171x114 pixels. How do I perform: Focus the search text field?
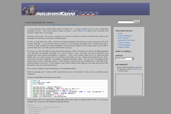[125, 22]
